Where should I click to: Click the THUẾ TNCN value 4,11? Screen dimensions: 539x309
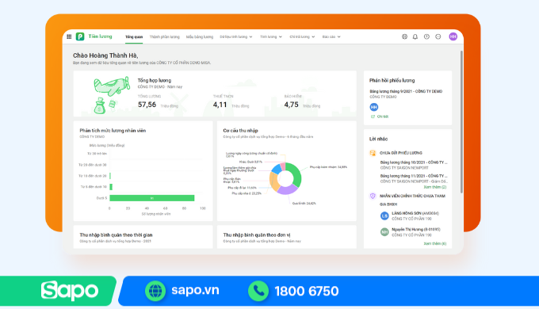[x=220, y=105]
